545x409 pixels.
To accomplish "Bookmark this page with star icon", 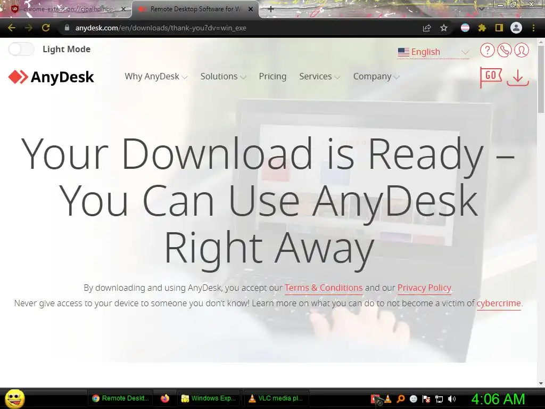I will [444, 28].
